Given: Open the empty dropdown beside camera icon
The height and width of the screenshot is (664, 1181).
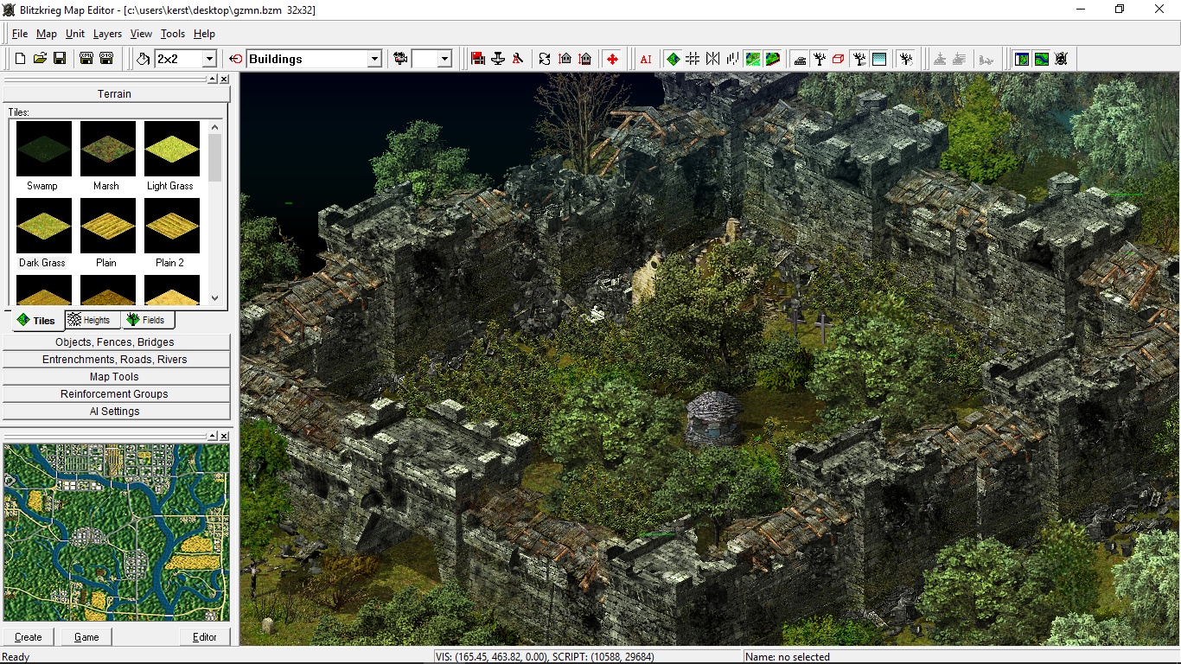Looking at the screenshot, I should [444, 59].
